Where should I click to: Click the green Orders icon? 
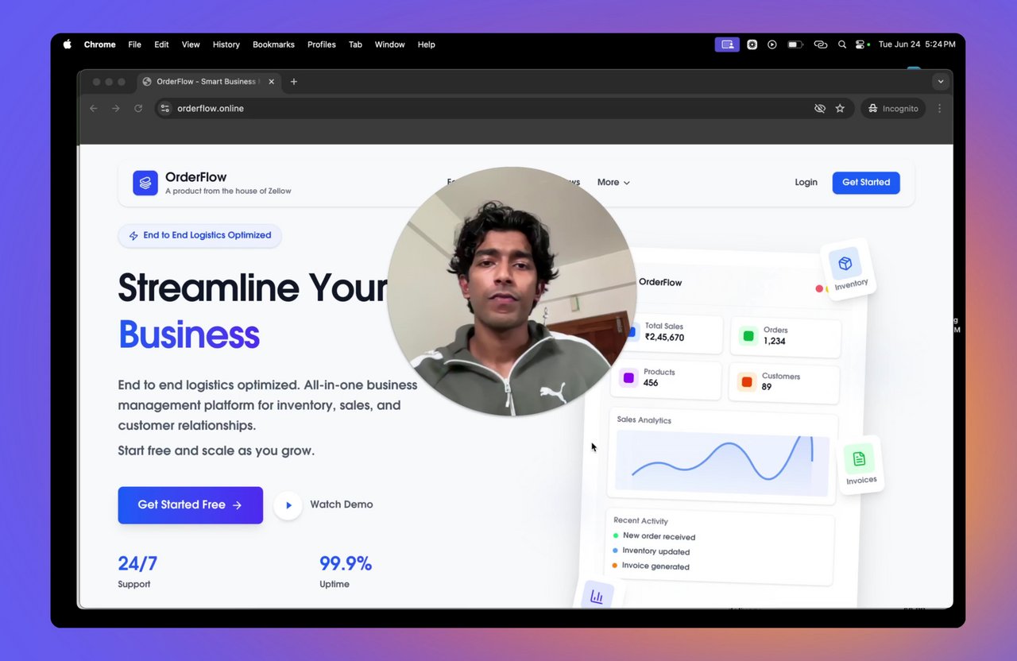[748, 336]
